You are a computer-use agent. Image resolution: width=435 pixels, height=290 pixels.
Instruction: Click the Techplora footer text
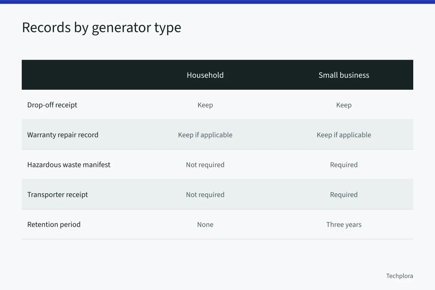coord(400,276)
